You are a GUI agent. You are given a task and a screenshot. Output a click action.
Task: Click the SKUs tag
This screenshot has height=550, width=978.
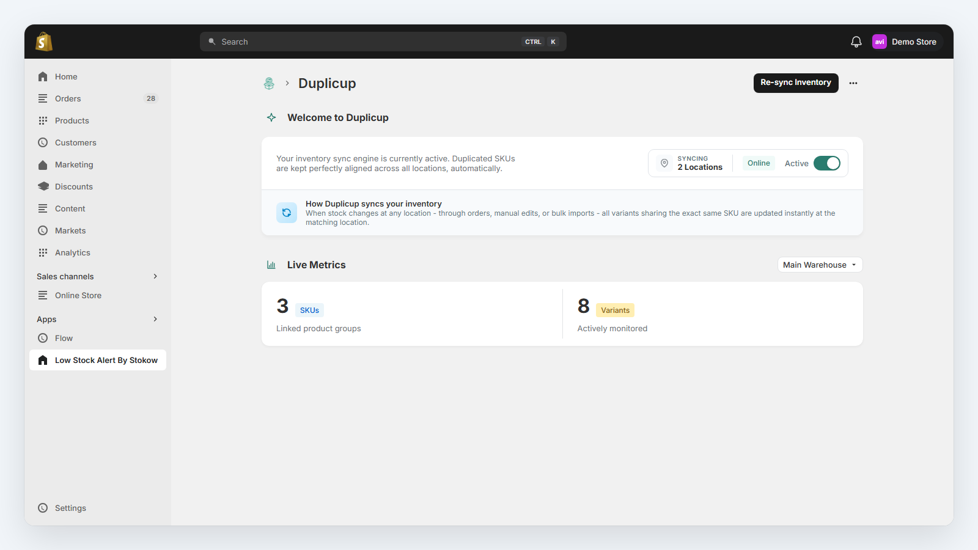[309, 310]
